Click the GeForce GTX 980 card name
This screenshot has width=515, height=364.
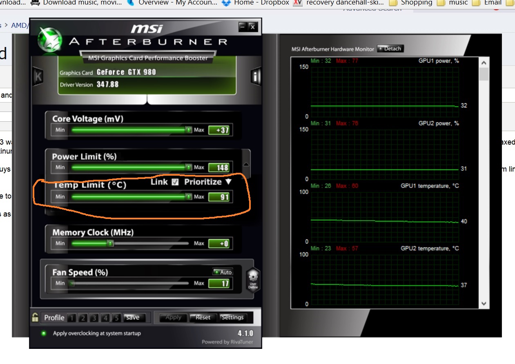click(x=126, y=72)
